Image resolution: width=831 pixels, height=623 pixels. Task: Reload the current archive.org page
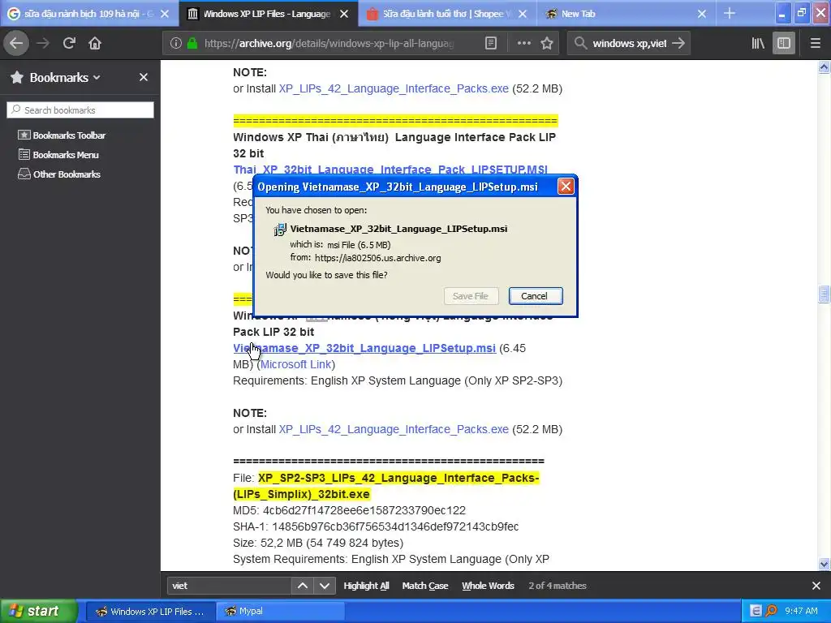[x=69, y=43]
